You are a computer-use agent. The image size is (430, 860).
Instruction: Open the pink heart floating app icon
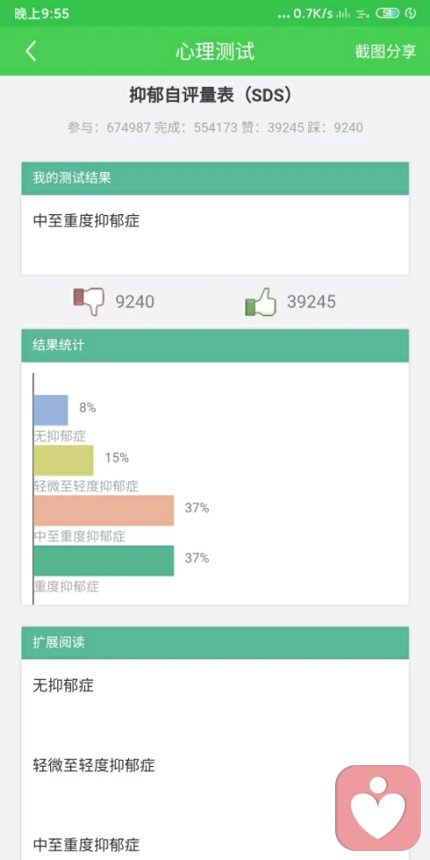click(x=378, y=807)
